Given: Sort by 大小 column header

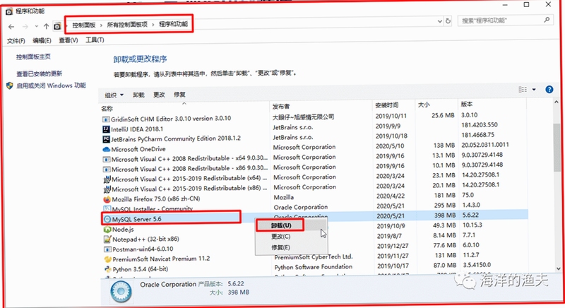Looking at the screenshot, I should coord(424,105).
